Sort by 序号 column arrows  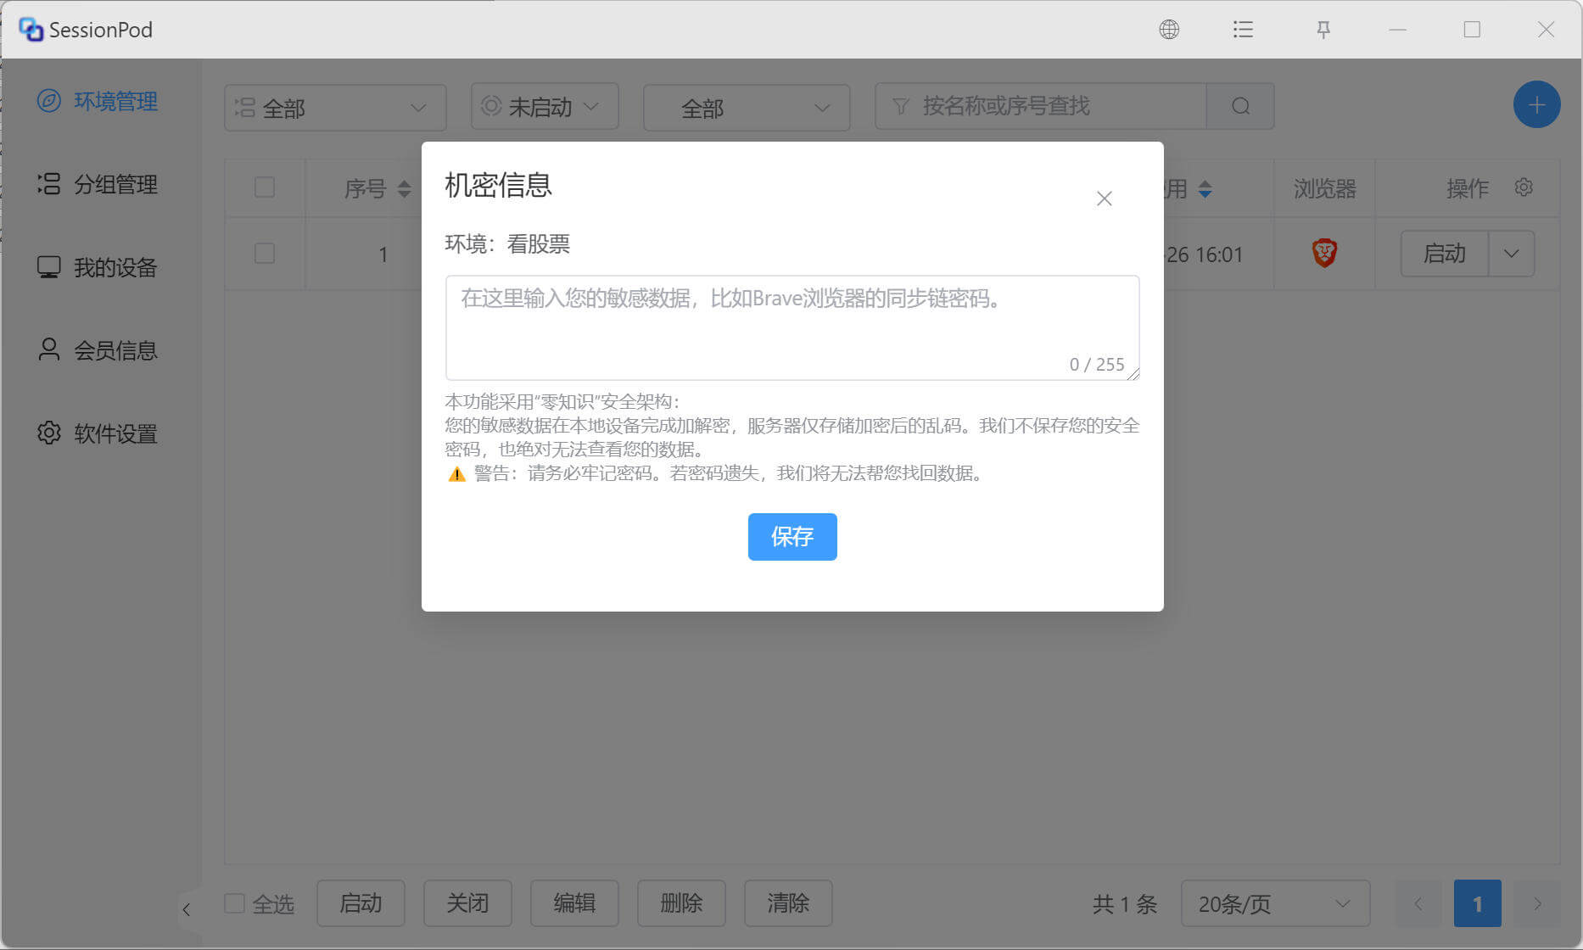click(404, 188)
